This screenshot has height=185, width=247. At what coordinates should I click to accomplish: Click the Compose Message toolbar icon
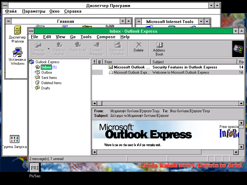click(38, 45)
